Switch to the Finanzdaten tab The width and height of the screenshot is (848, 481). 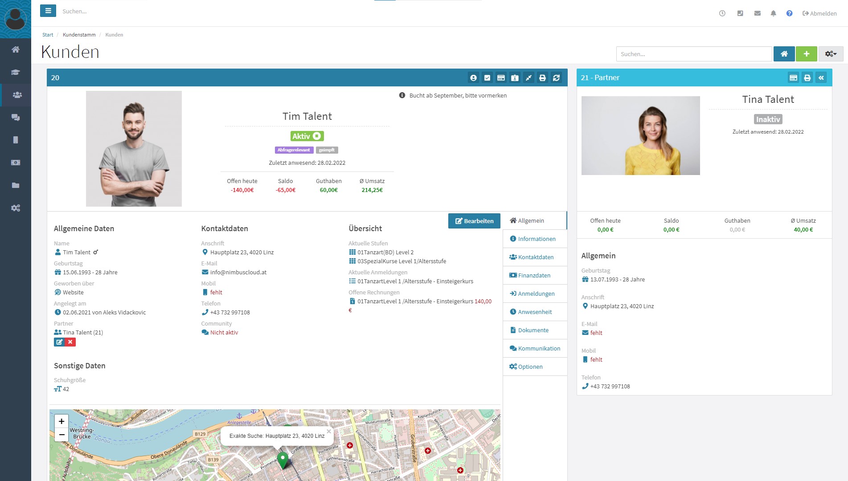534,275
